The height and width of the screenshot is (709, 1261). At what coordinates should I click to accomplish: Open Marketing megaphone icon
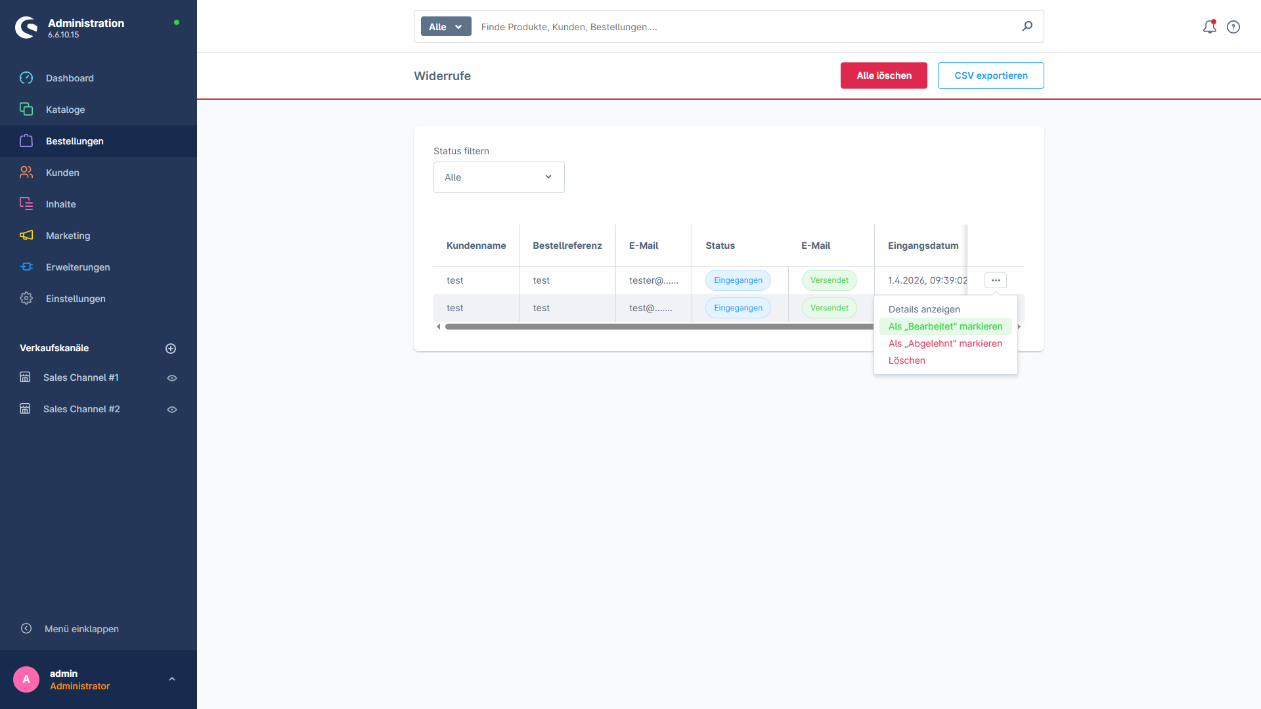tap(26, 236)
